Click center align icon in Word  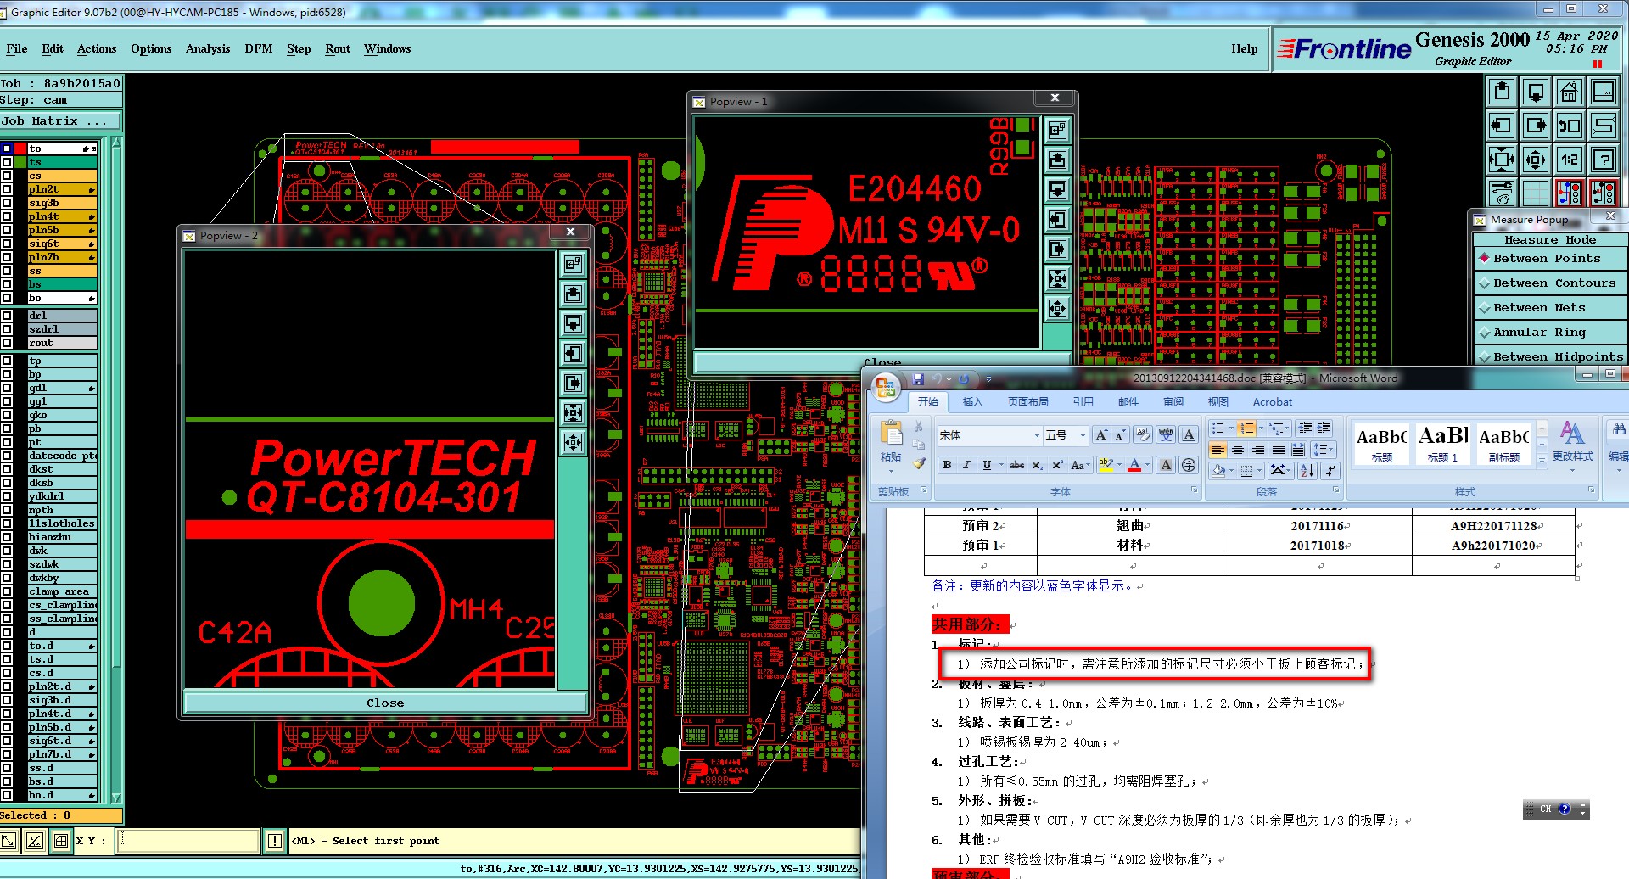(x=1238, y=450)
